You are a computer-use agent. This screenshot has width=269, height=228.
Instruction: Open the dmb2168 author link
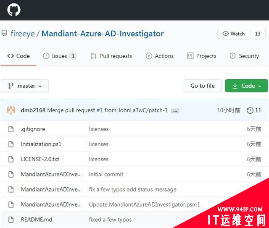click(33, 110)
